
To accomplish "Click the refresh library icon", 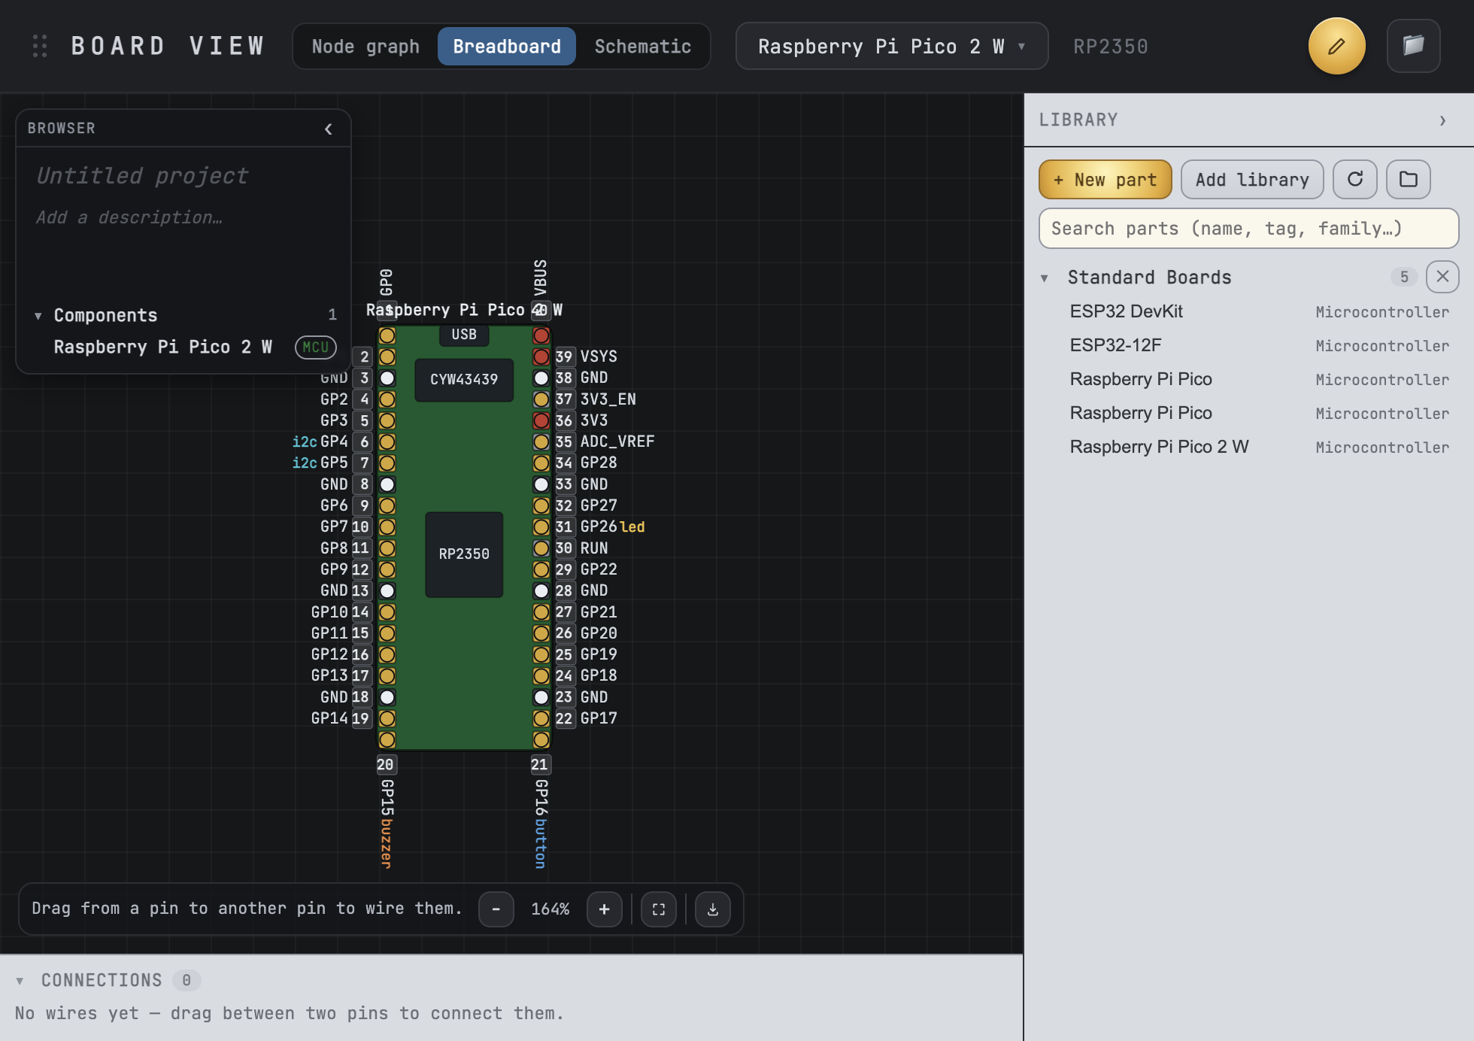I will [x=1355, y=179].
